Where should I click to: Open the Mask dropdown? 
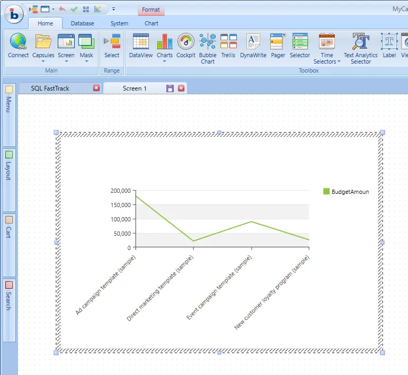click(86, 61)
